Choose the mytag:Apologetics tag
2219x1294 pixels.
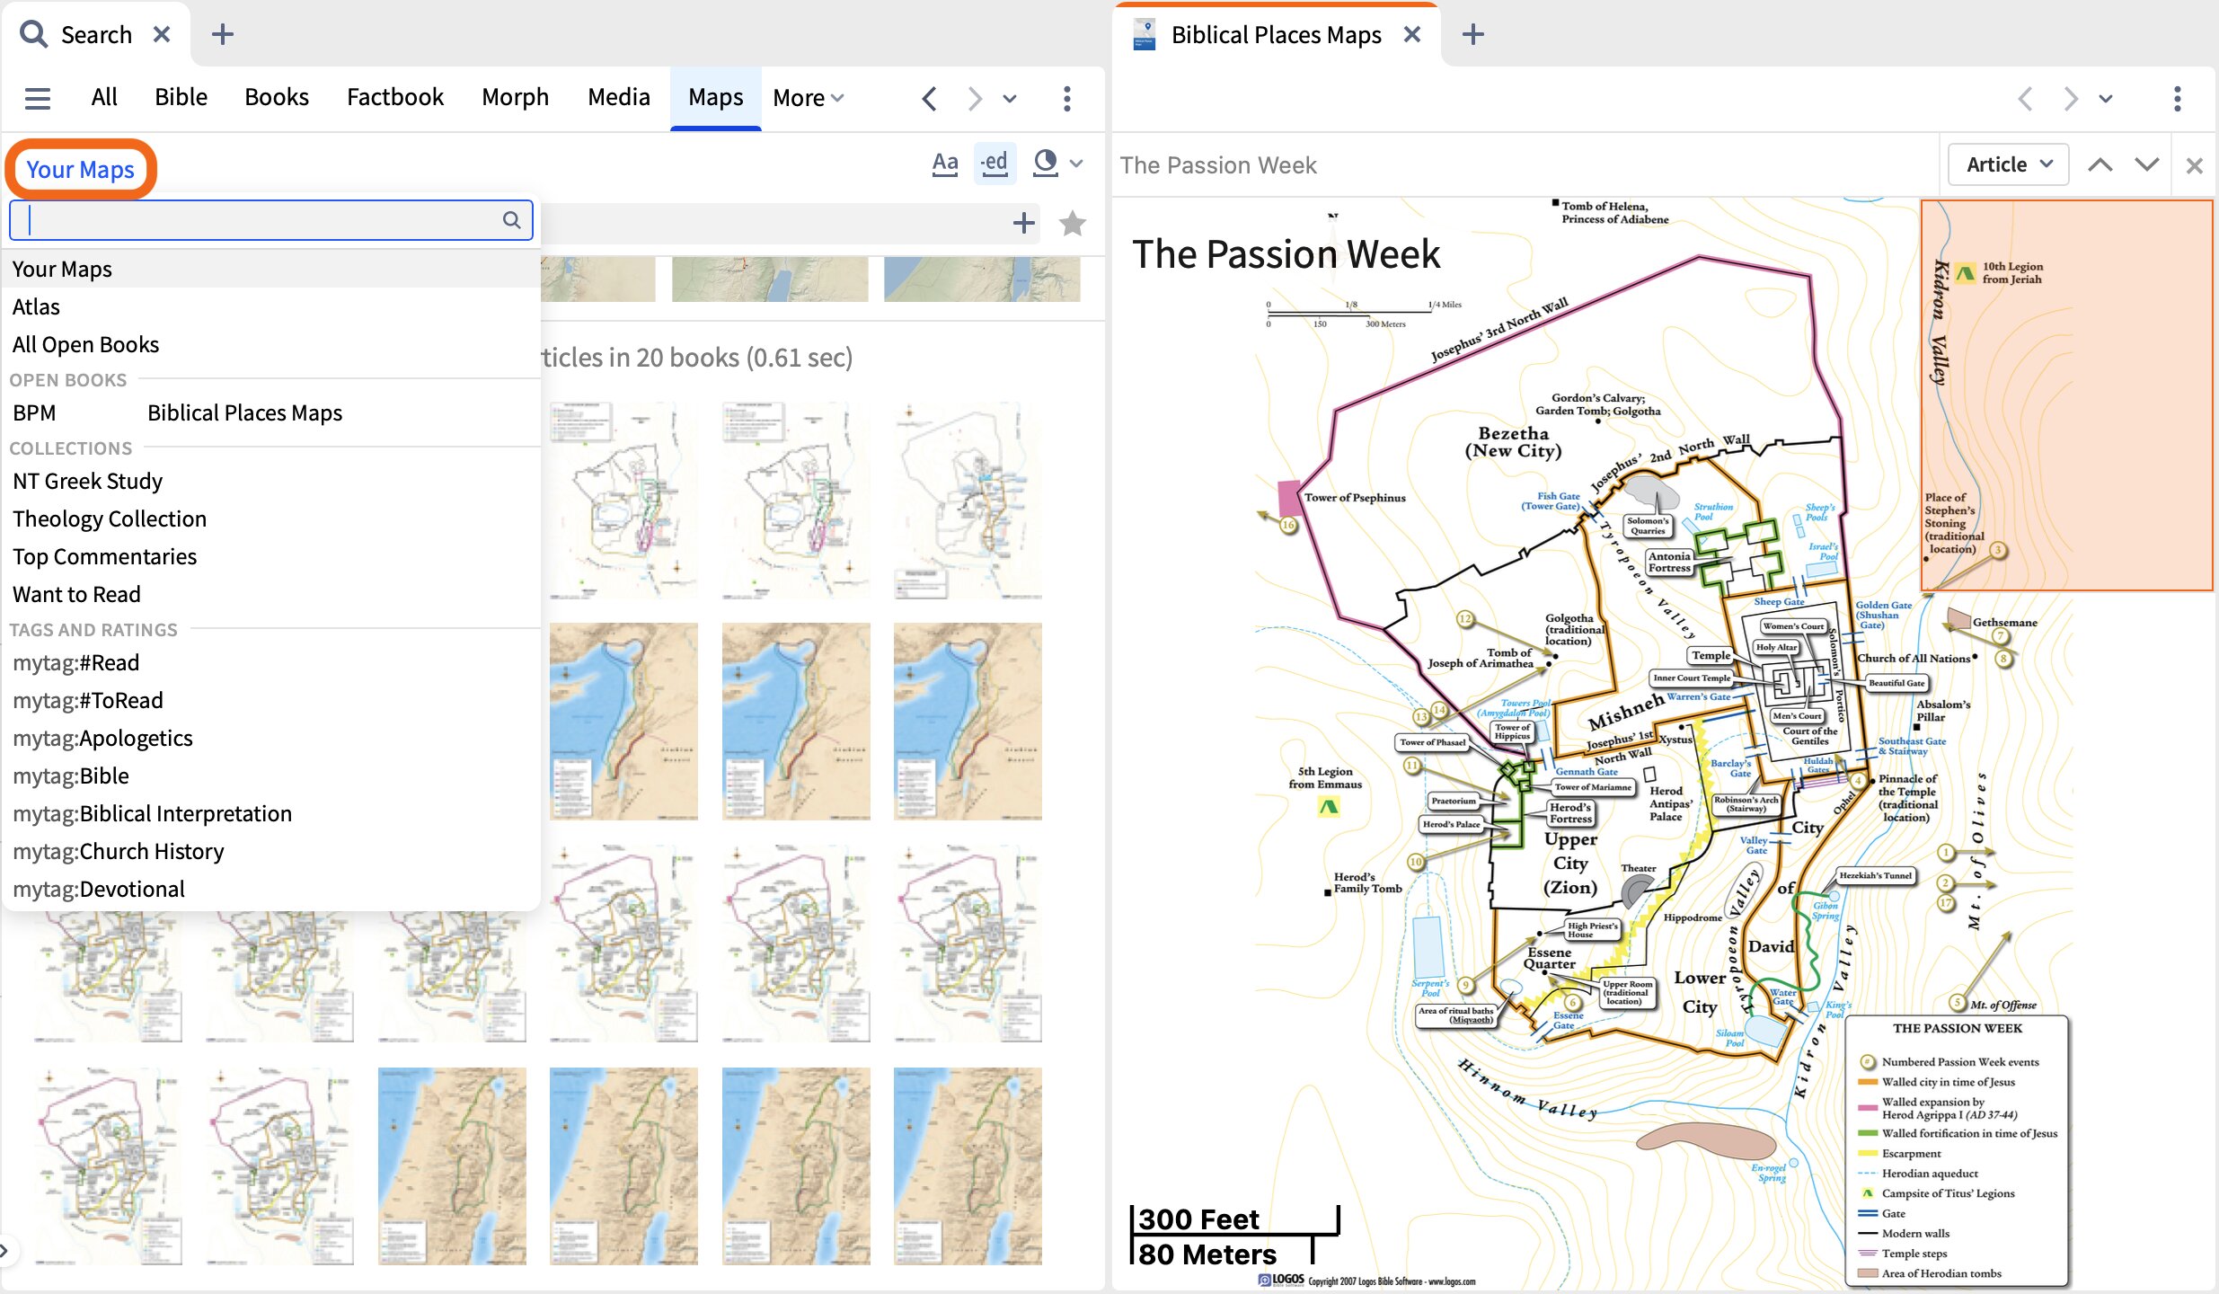(x=271, y=738)
